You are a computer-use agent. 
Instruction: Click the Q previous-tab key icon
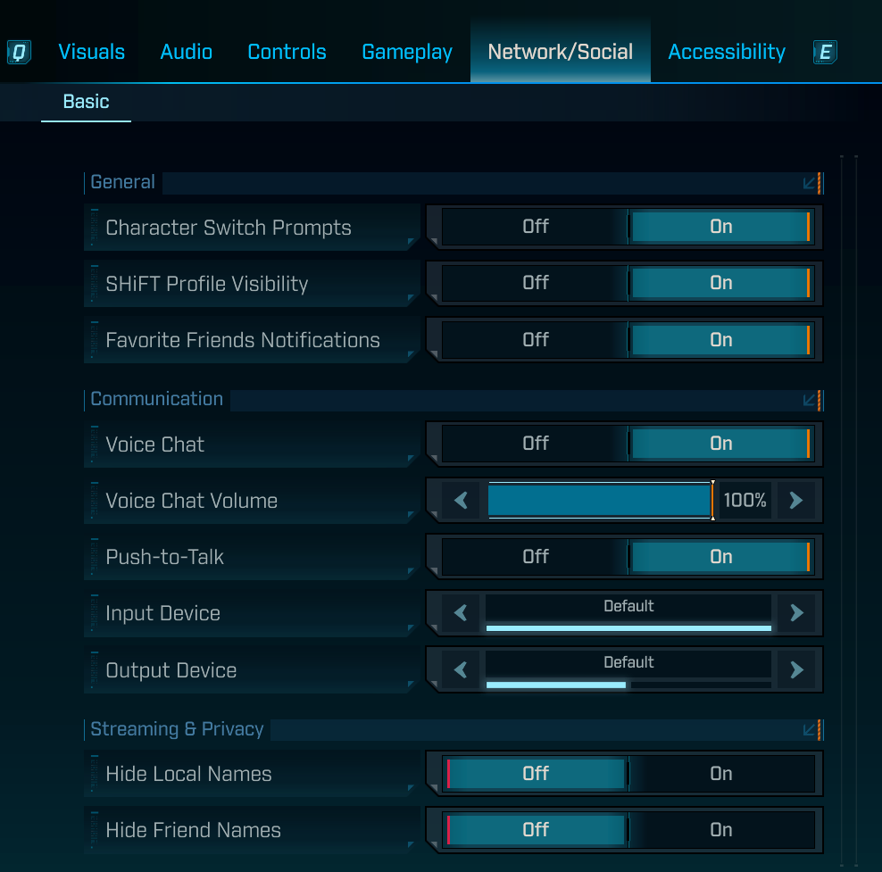click(x=19, y=53)
